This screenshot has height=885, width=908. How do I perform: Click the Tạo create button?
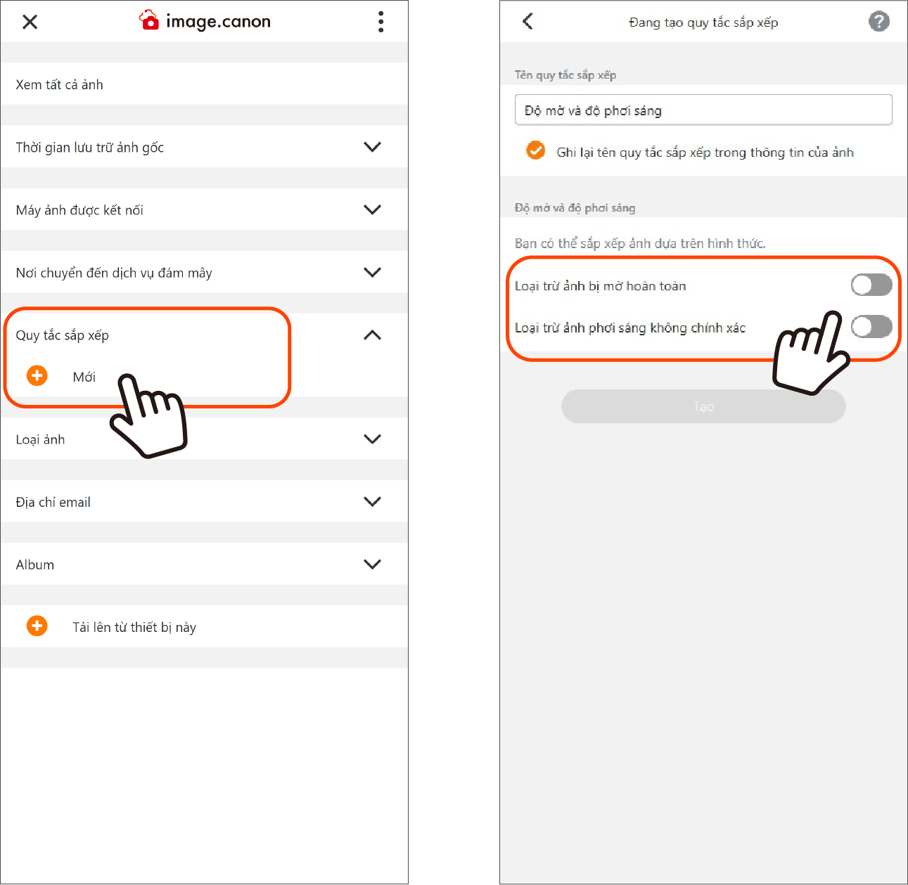(x=703, y=406)
